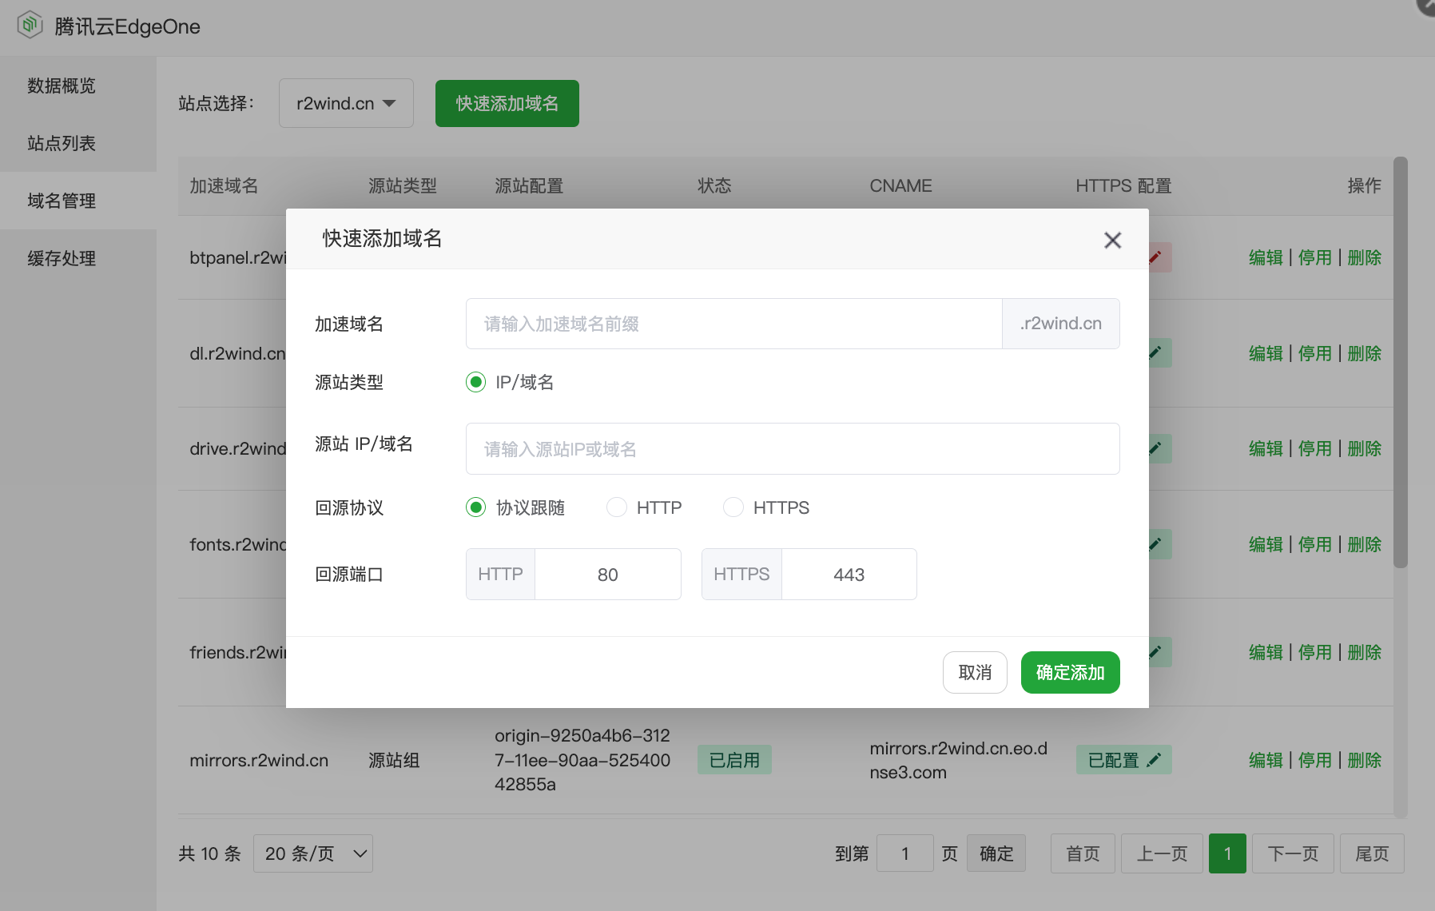This screenshot has height=911, width=1435.
Task: Open the r2wind.cn site selector dropdown
Action: pos(345,102)
